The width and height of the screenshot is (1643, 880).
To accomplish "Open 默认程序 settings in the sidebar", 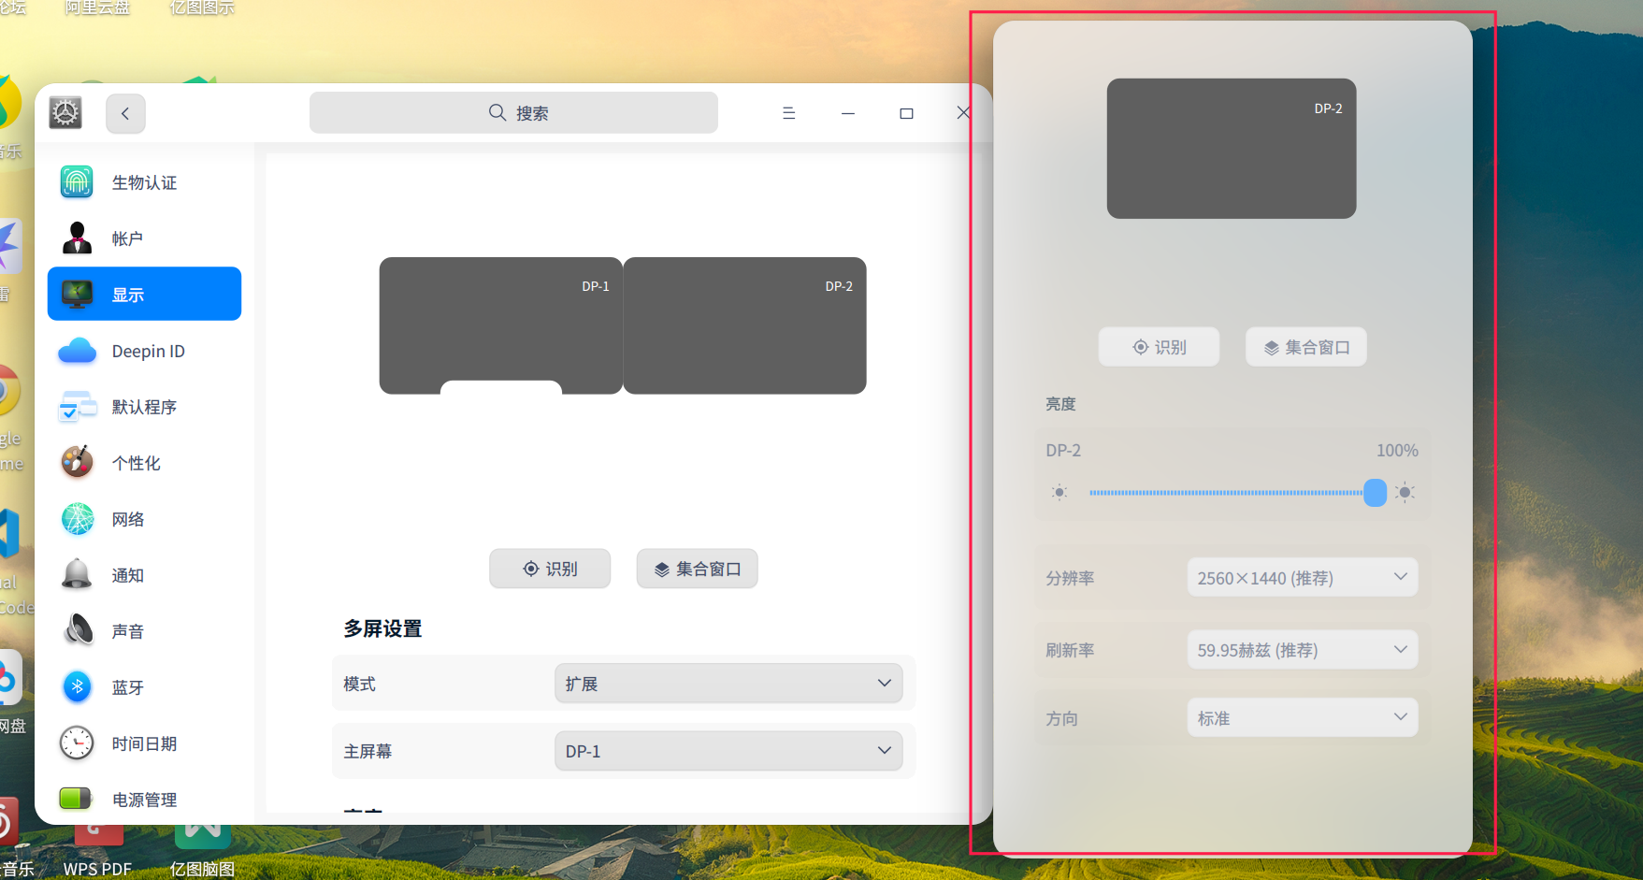I will 144,407.
